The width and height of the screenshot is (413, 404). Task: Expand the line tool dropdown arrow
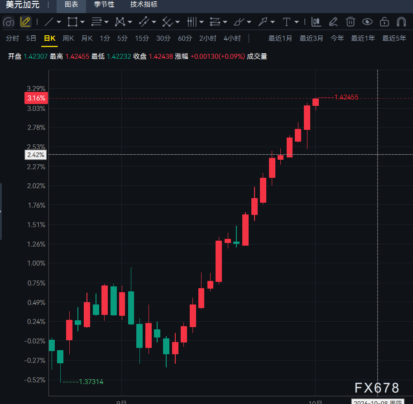click(59, 22)
